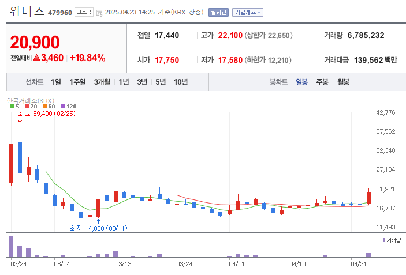
Task: Click the 거래량 value 6,785,232
Action: pos(366,35)
